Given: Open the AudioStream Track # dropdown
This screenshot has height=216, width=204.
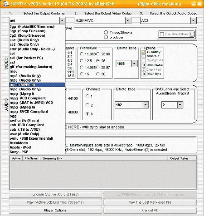Looking at the screenshot, I should click(x=180, y=105).
